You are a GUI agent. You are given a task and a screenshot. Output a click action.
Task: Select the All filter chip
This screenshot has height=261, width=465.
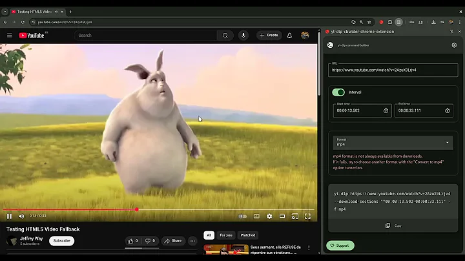pos(209,235)
